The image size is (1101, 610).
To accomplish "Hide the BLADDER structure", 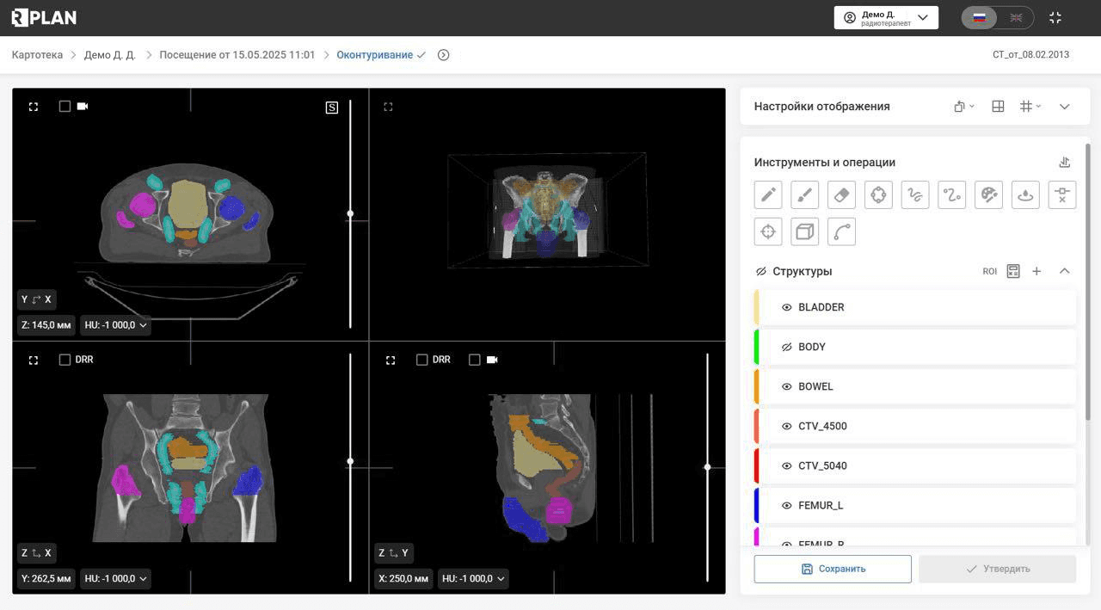I will click(786, 307).
